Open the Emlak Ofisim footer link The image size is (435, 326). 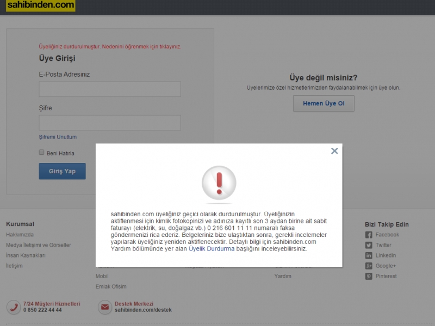click(111, 286)
